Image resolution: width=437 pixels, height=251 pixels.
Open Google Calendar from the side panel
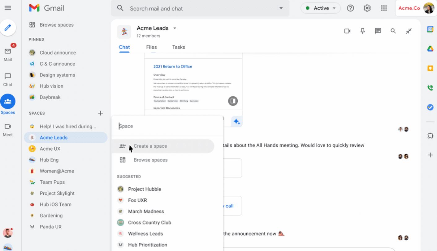point(430,29)
